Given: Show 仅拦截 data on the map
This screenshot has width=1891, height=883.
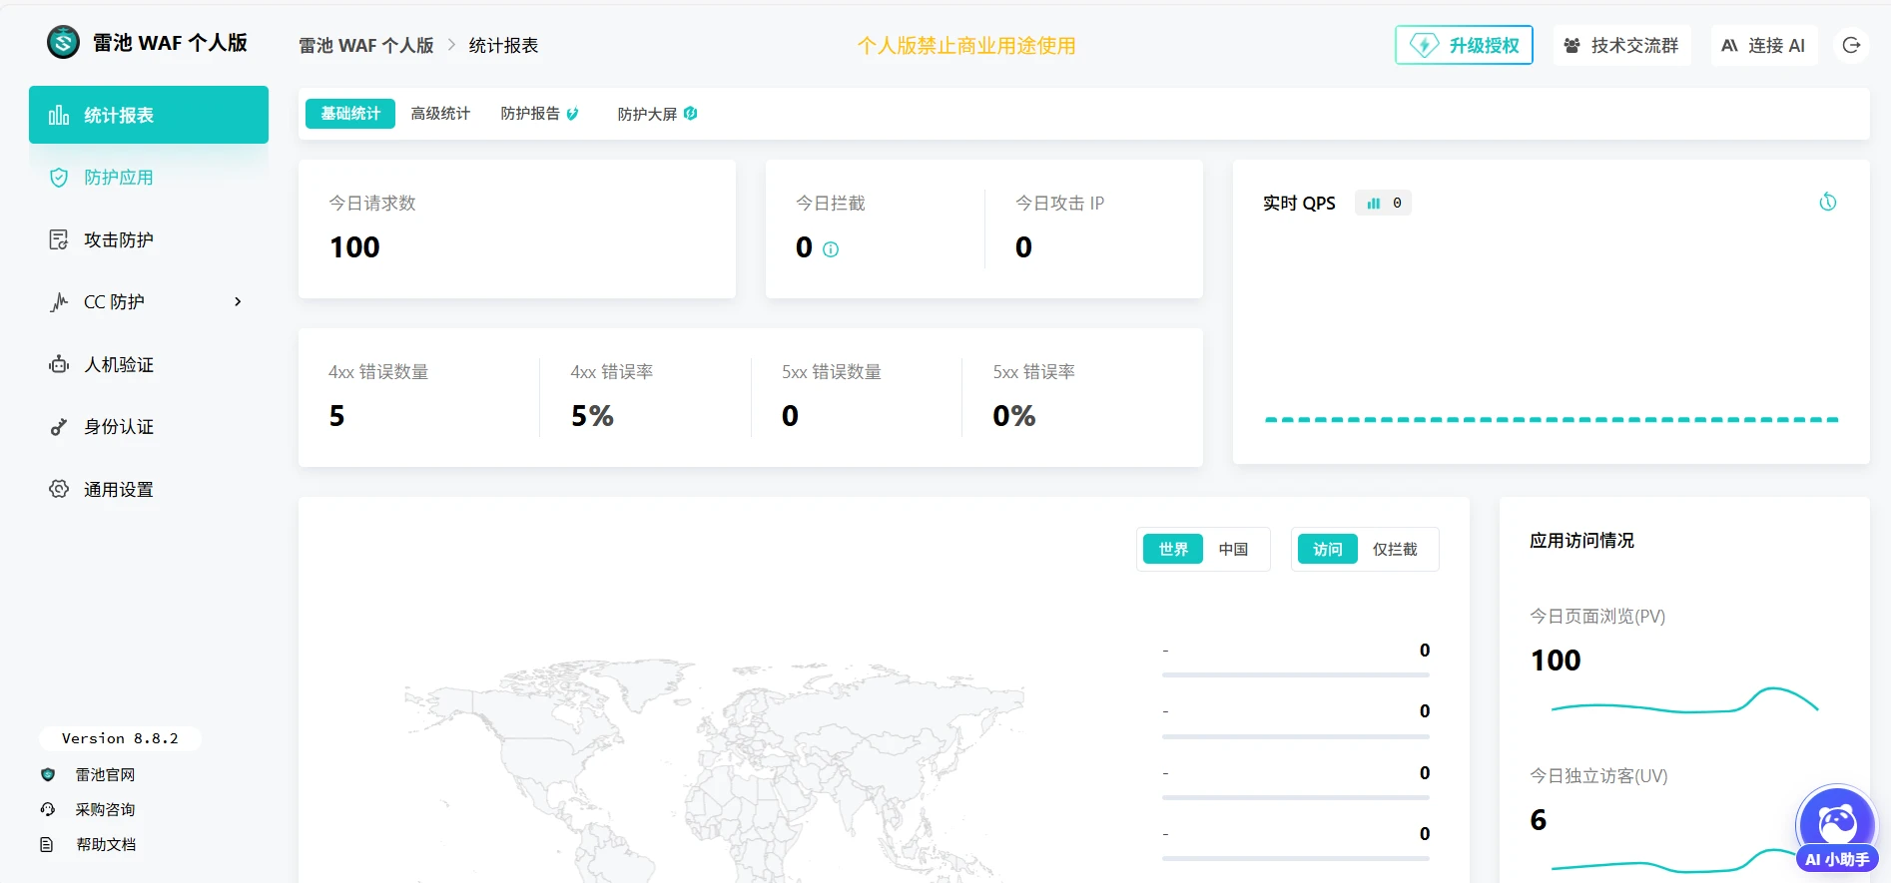Looking at the screenshot, I should (x=1395, y=549).
